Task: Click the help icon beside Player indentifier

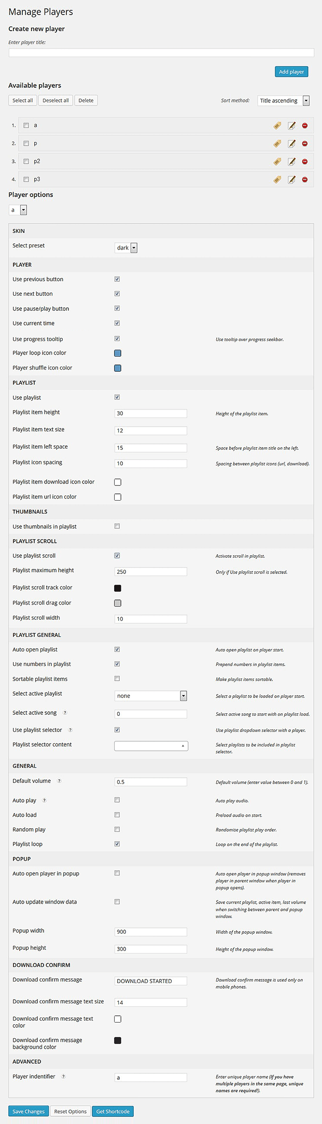Action: click(64, 1077)
